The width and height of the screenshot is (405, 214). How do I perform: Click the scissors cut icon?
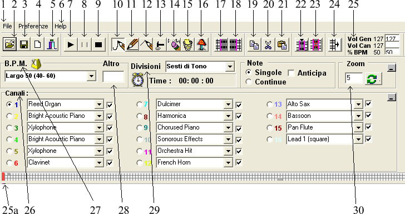click(268, 44)
